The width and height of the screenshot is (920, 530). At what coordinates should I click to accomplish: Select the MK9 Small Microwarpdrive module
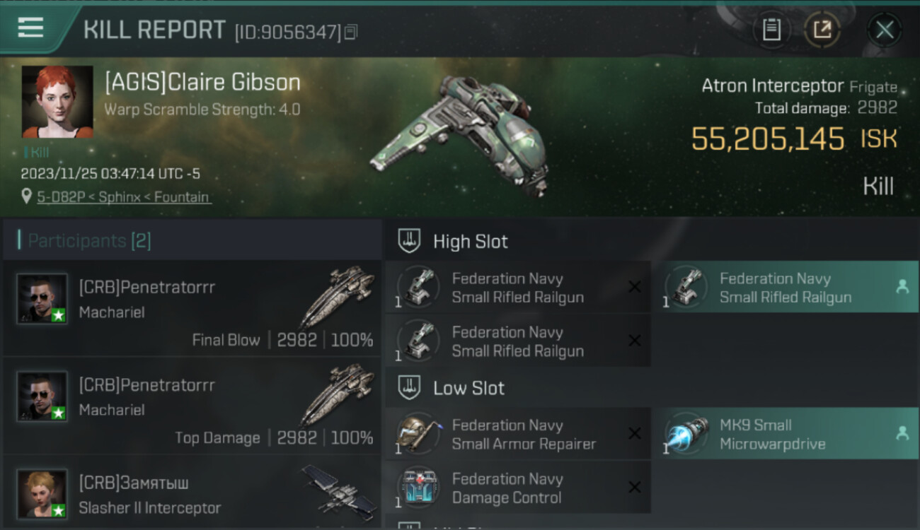pyautogui.click(x=790, y=434)
